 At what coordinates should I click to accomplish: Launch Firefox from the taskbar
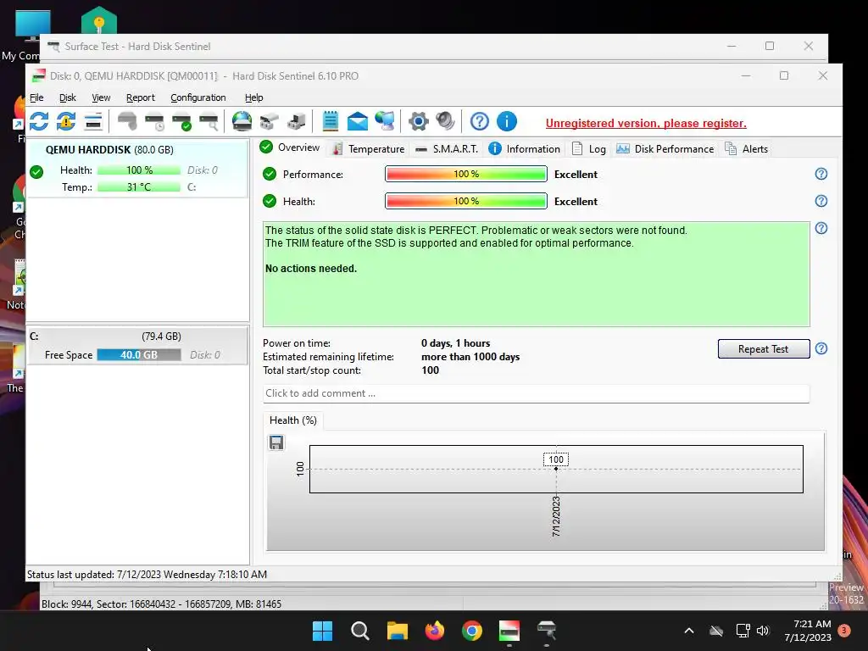435,631
